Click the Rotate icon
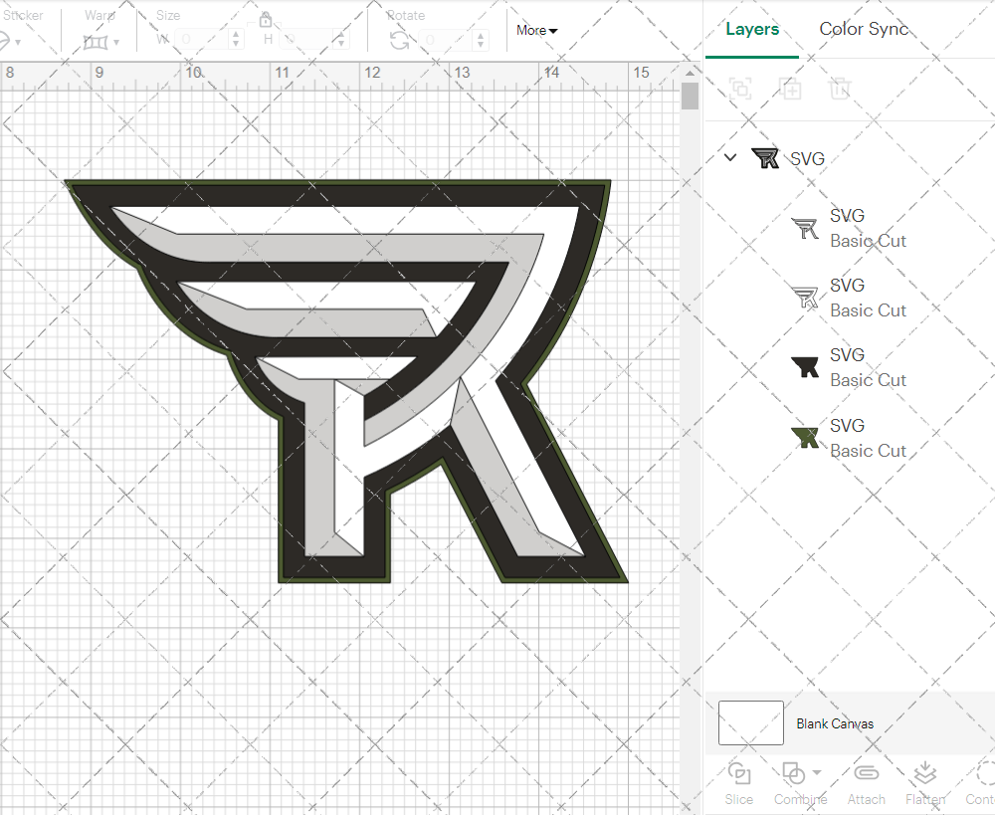 [399, 41]
